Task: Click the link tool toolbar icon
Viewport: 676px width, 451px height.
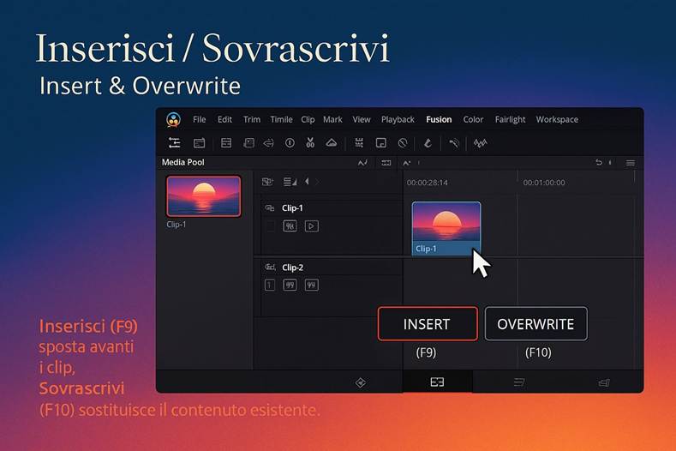Action: (453, 143)
